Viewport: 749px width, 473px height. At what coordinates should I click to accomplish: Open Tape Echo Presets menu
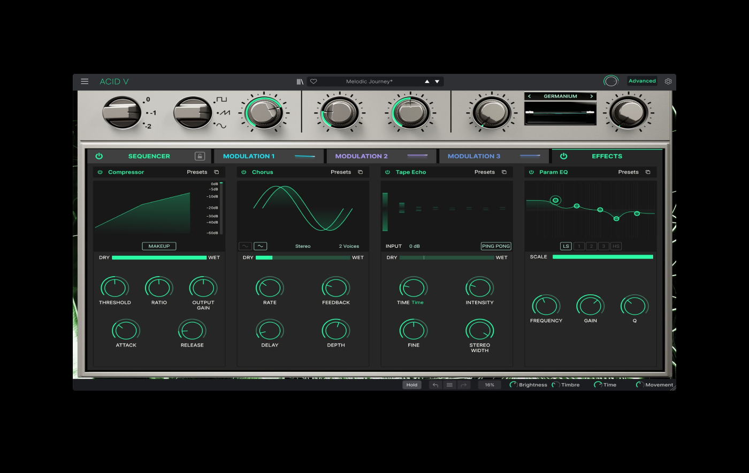pyautogui.click(x=485, y=172)
